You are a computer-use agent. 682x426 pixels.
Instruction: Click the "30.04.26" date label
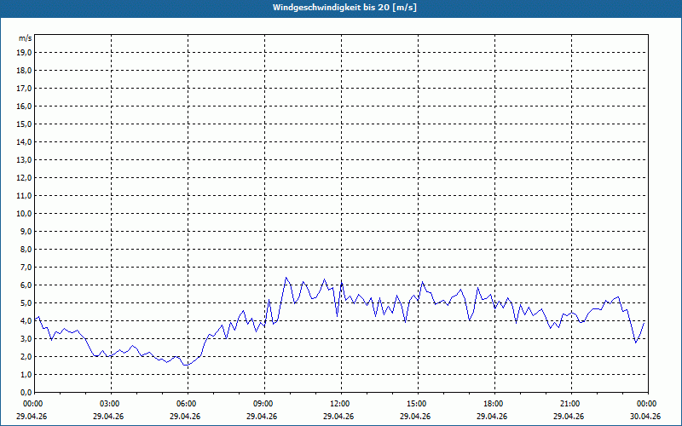click(x=645, y=416)
